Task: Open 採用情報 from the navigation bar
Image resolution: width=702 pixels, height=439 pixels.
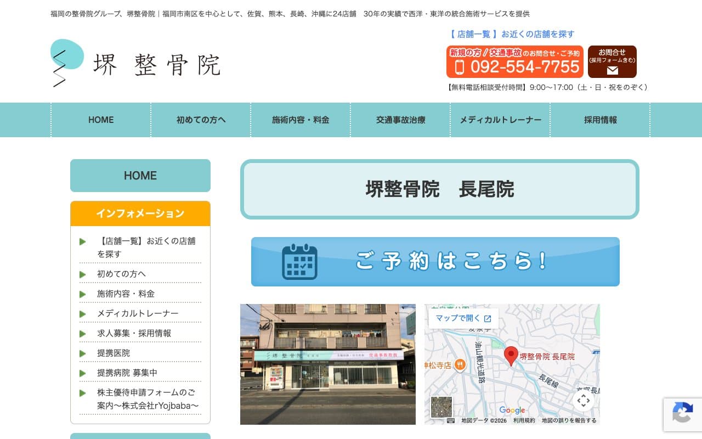Action: pos(600,120)
